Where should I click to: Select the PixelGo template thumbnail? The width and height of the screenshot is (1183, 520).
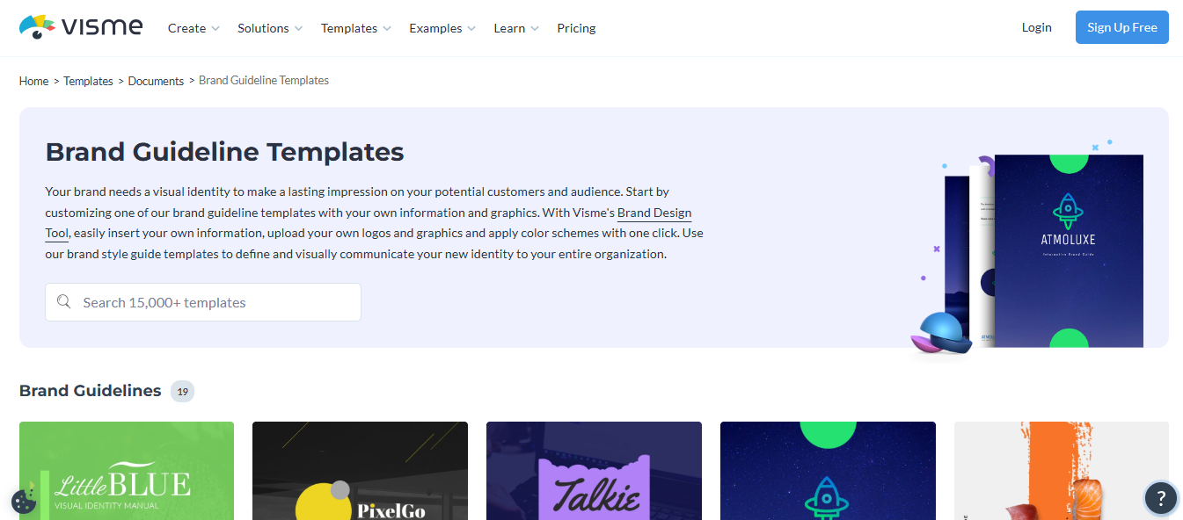click(x=360, y=471)
